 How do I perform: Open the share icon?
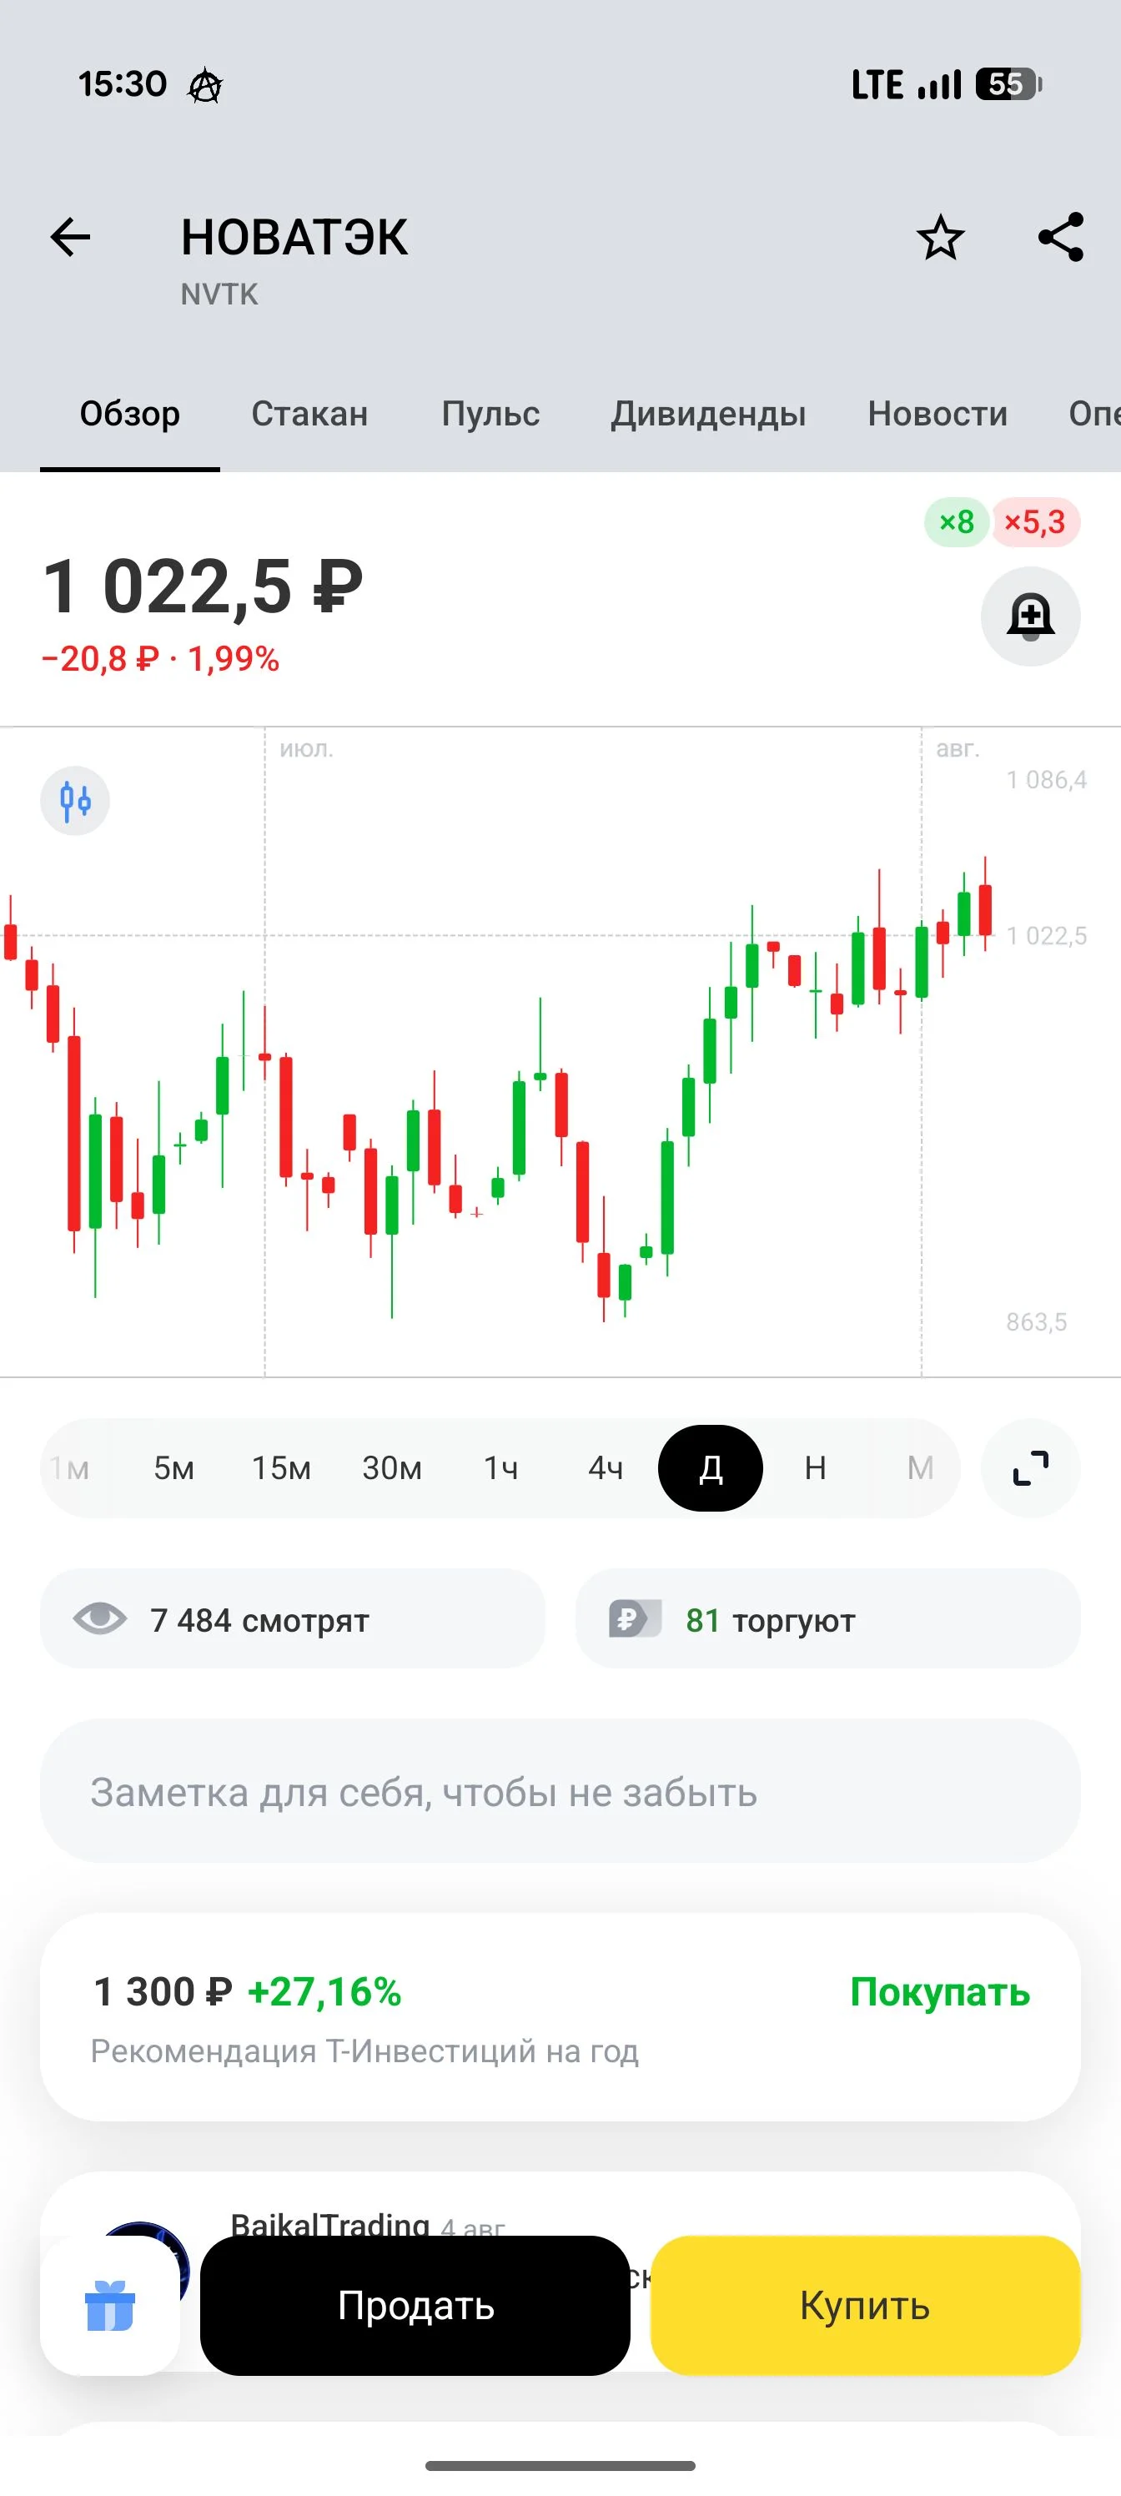point(1061,238)
